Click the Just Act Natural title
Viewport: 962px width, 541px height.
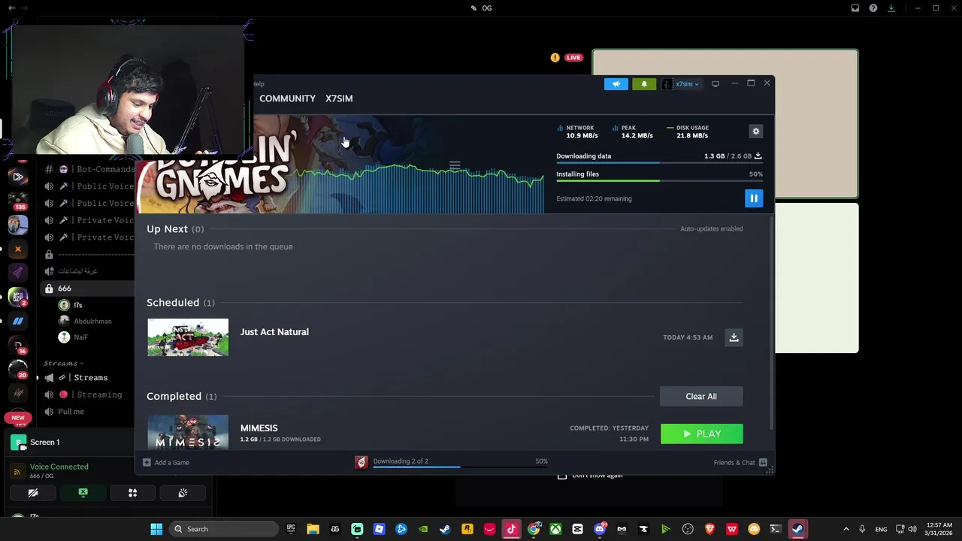coord(274,332)
